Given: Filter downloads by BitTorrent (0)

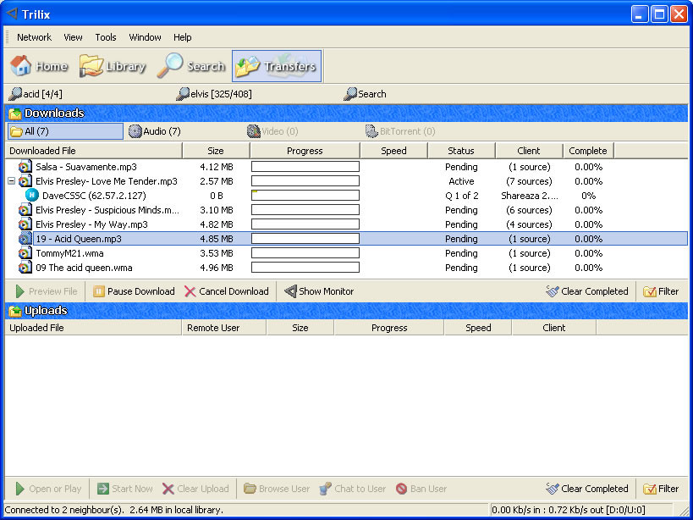Looking at the screenshot, I should coord(400,131).
